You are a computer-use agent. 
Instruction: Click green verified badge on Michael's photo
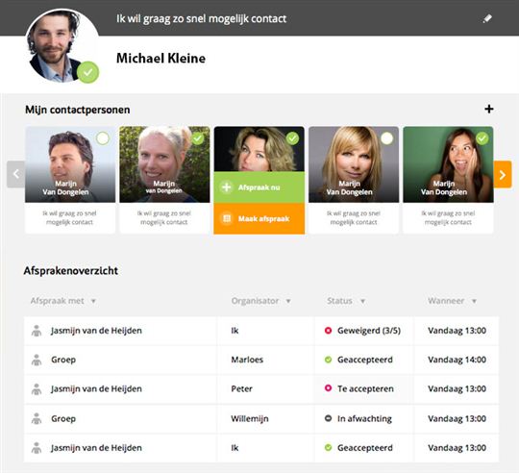pyautogui.click(x=88, y=72)
